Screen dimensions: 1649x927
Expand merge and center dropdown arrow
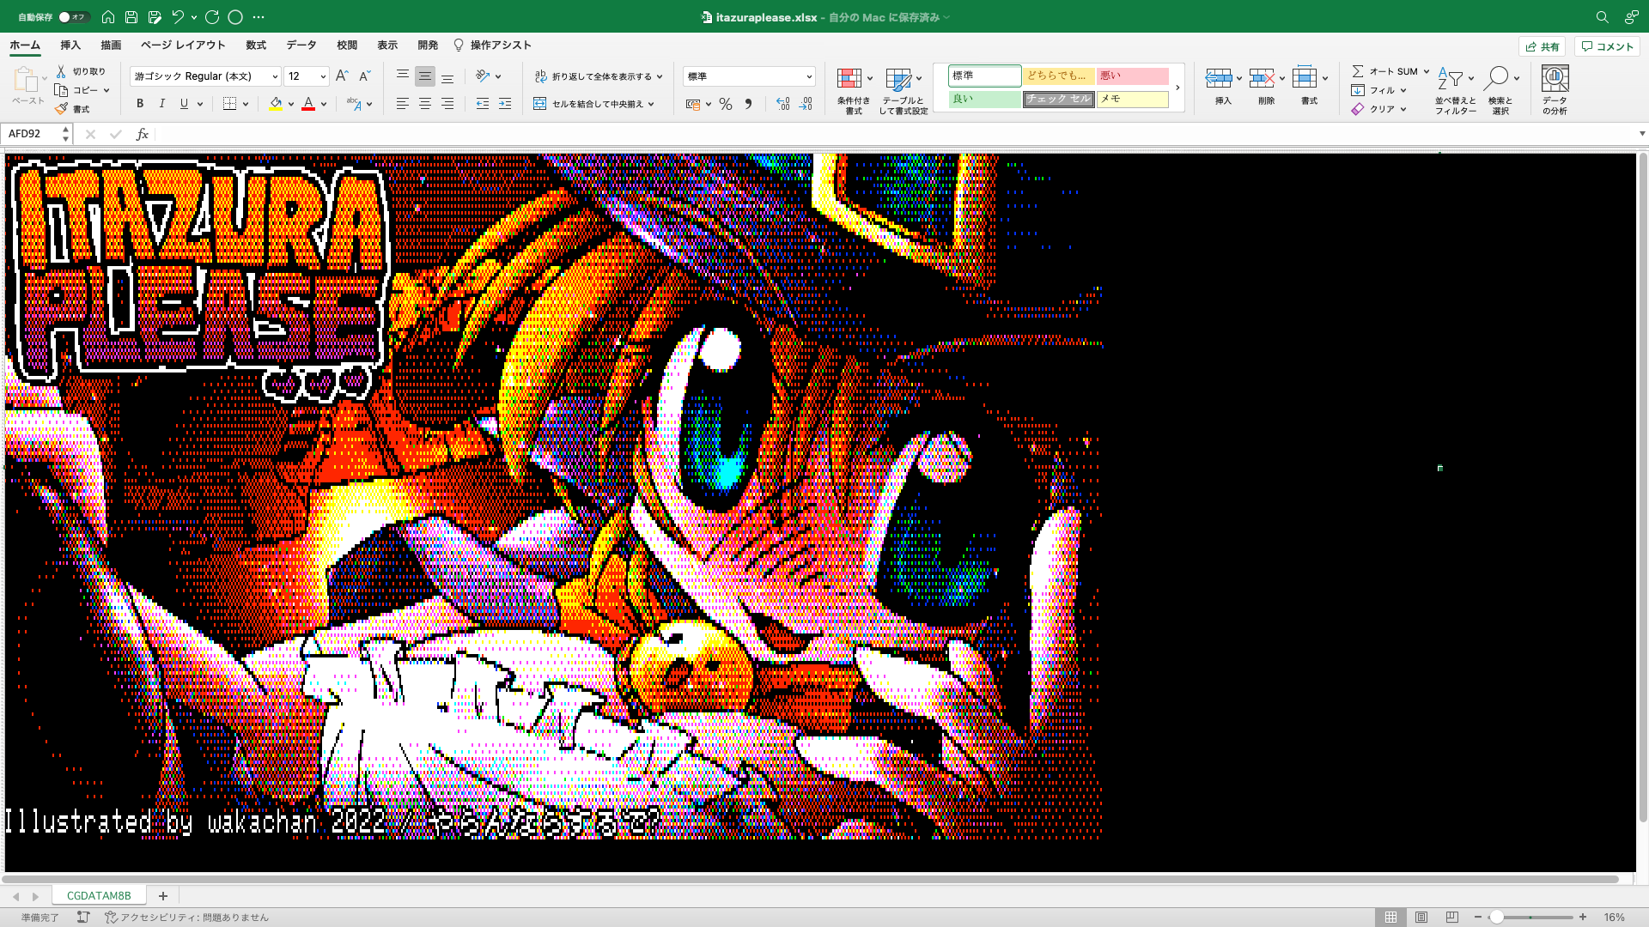tap(651, 104)
